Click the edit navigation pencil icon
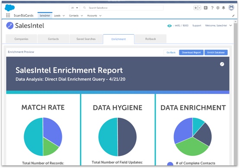Image resolution: width=239 pixels, height=168 pixels. coord(233,16)
